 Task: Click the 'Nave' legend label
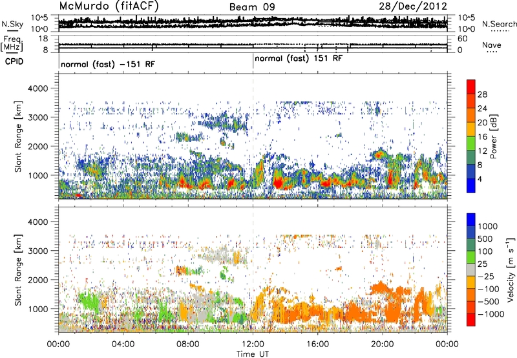click(x=492, y=45)
